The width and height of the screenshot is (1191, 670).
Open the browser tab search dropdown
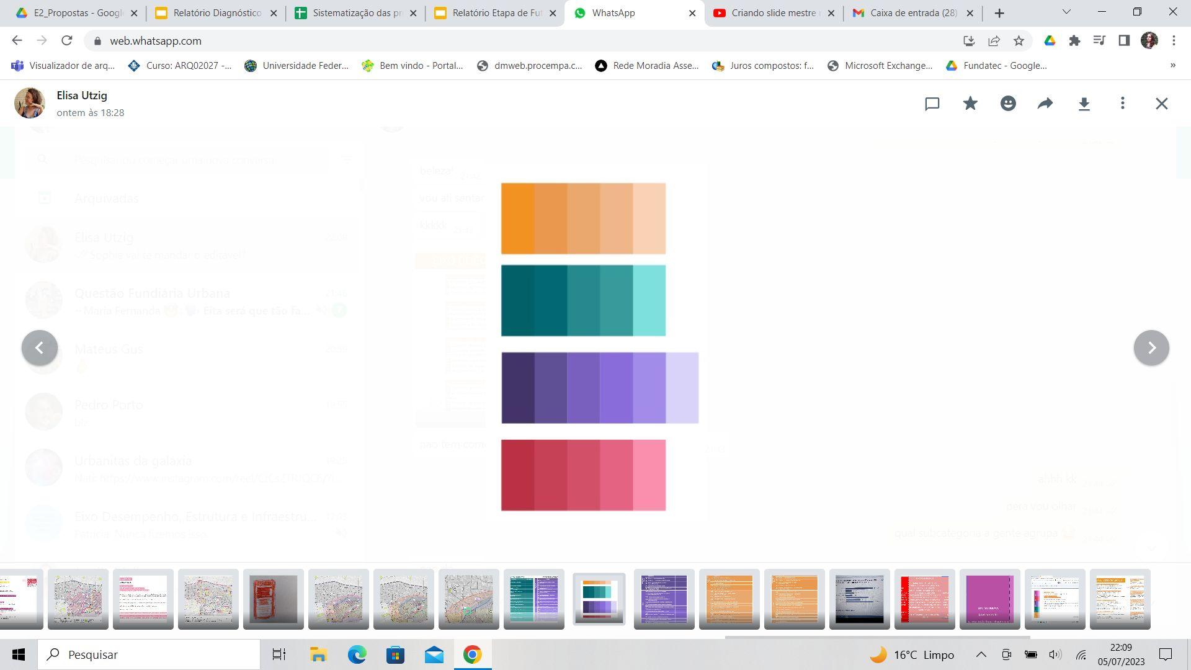click(x=1066, y=12)
